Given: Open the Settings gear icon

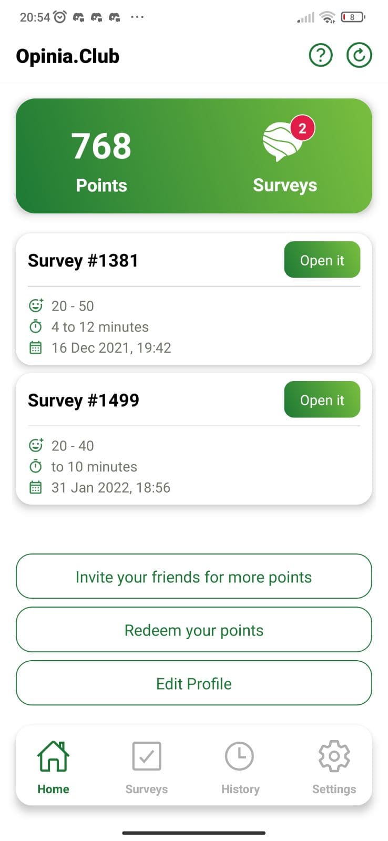Looking at the screenshot, I should (x=334, y=756).
